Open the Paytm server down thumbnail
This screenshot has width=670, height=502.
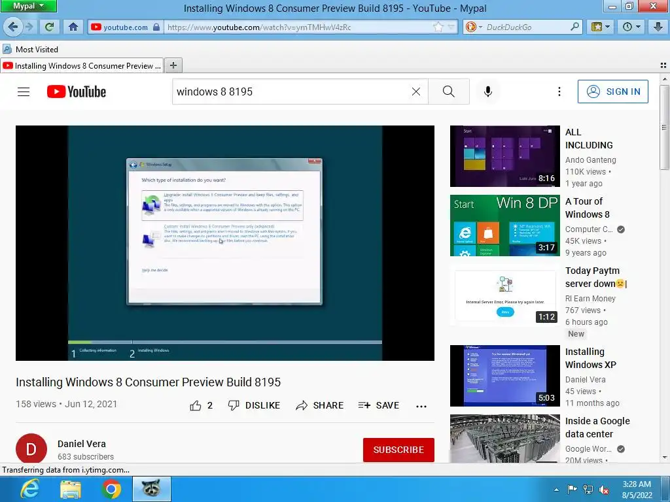[x=504, y=295]
